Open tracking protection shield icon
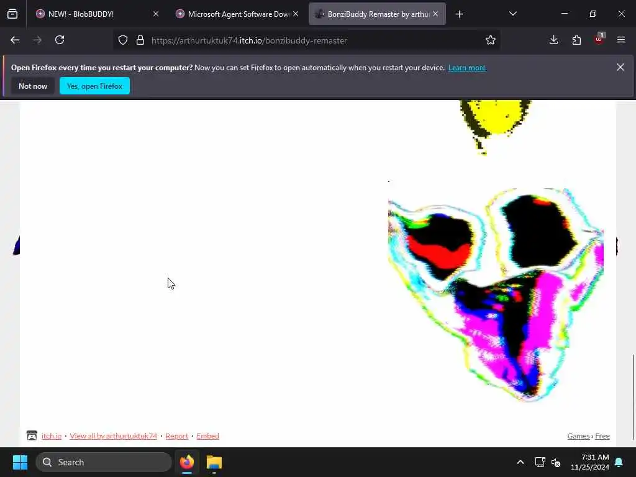The height and width of the screenshot is (477, 636). point(123,40)
